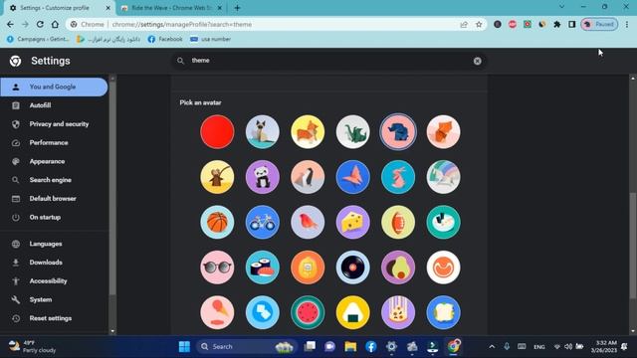Choose the orange smiley face avatar
This screenshot has height=358, width=637.
[x=443, y=268]
